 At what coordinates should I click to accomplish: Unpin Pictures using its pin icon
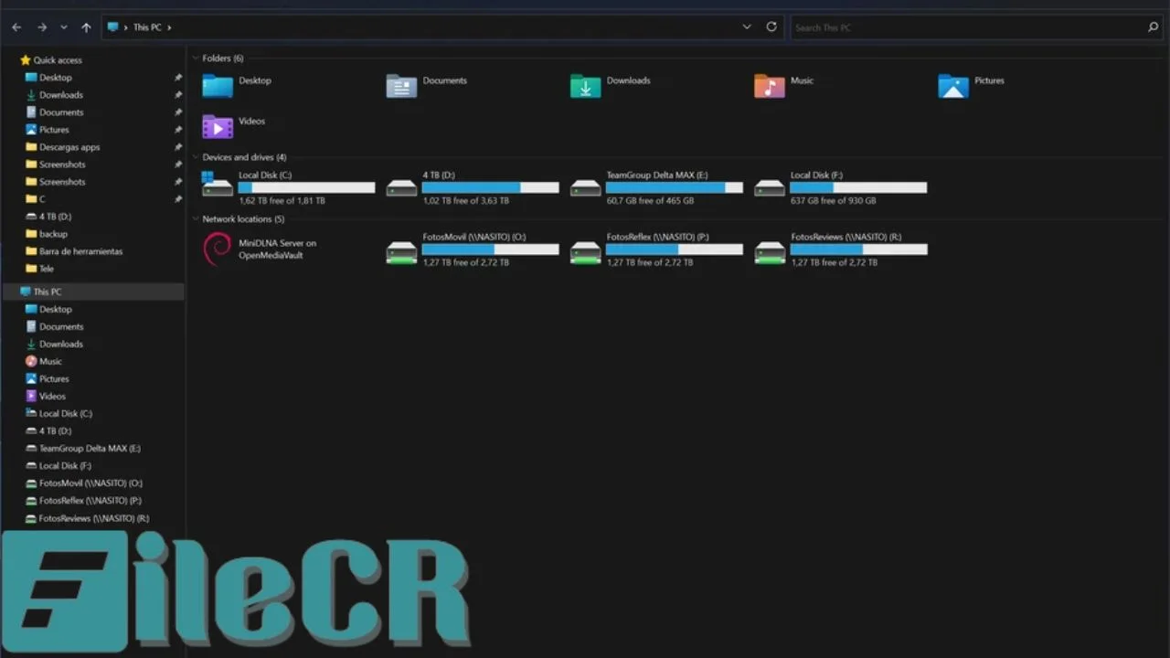178,130
